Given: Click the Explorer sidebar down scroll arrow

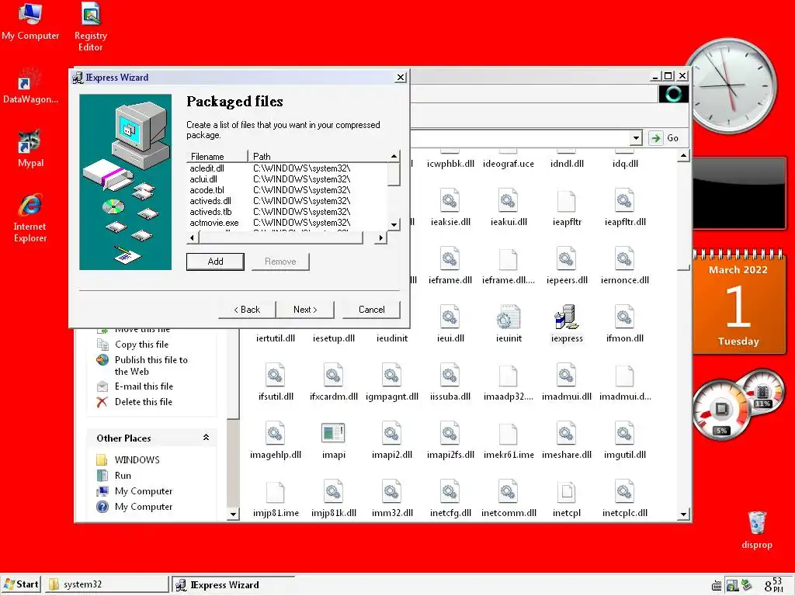Looking at the screenshot, I should (x=233, y=515).
